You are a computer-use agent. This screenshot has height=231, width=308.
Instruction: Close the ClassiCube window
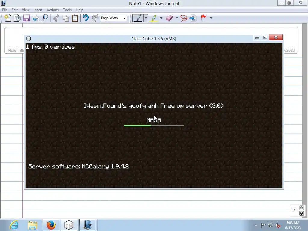[x=276, y=37]
